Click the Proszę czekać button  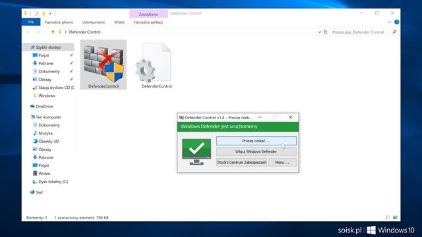coord(256,141)
